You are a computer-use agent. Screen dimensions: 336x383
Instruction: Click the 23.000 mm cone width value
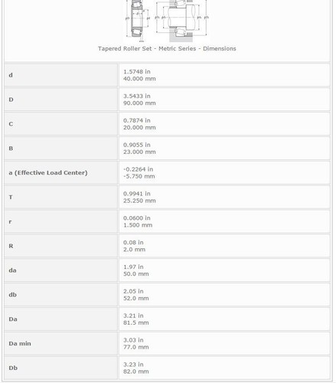click(139, 152)
